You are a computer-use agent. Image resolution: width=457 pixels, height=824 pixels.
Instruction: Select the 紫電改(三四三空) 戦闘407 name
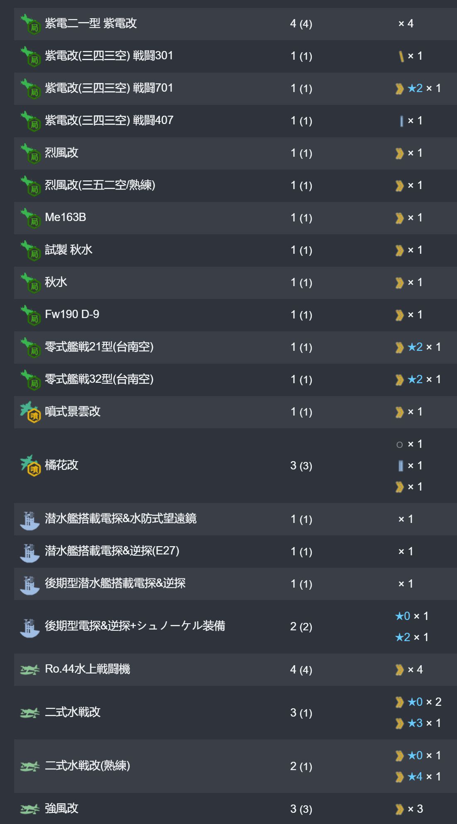tap(109, 120)
